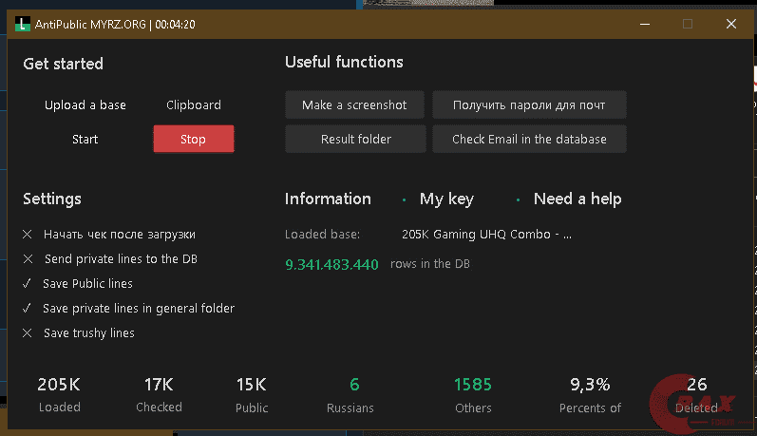Click the 15K Public counter
Image resolution: width=757 pixels, height=436 pixels.
point(252,395)
